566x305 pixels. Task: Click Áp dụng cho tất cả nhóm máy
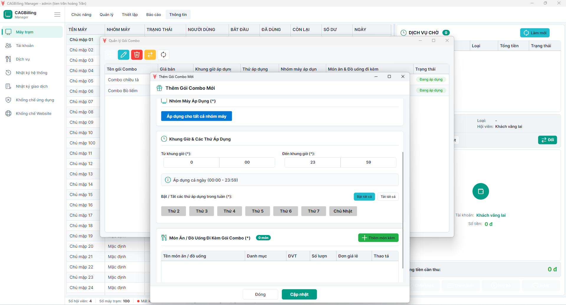coord(196,116)
